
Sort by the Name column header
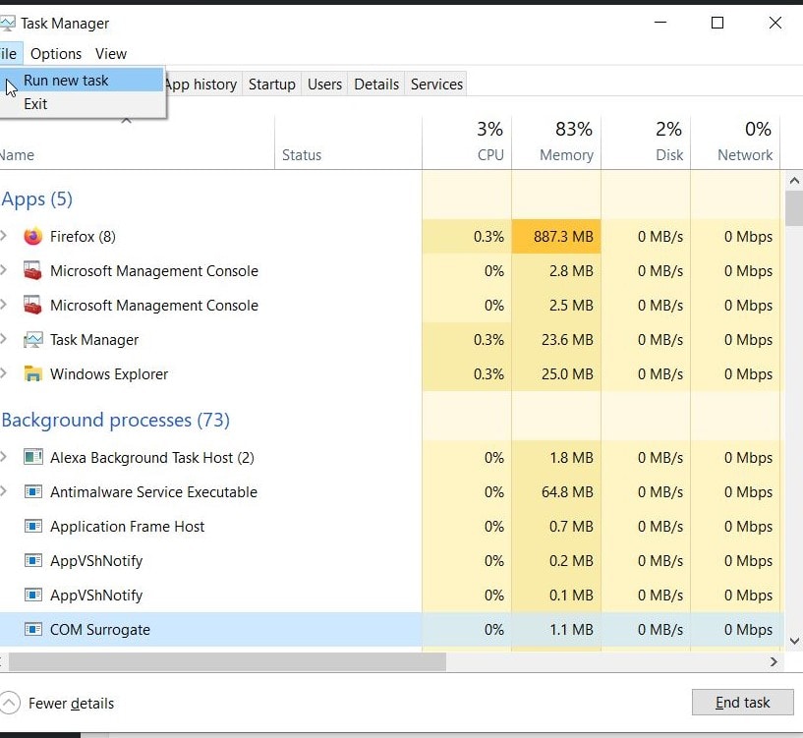tap(137, 142)
